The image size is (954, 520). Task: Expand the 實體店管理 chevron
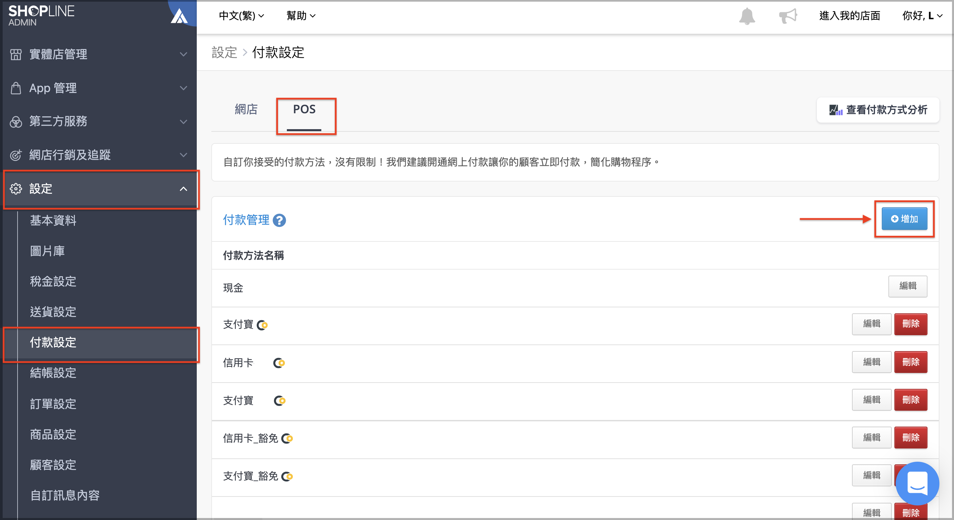coord(183,54)
